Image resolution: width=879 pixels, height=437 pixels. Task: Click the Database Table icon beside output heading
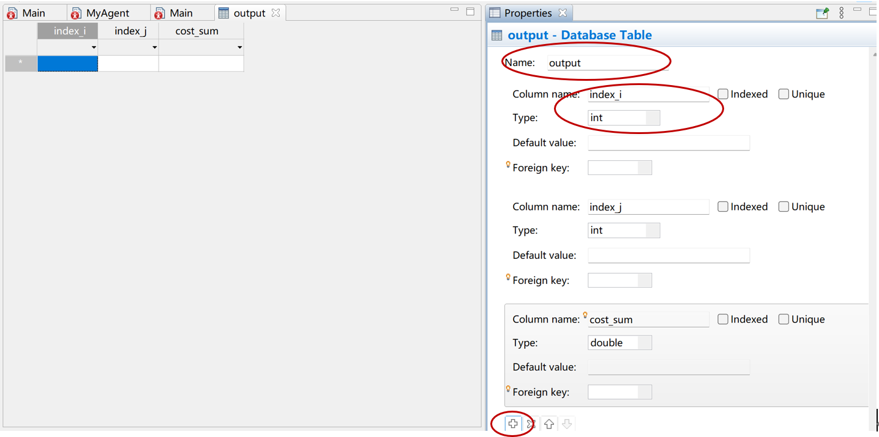[x=495, y=35]
